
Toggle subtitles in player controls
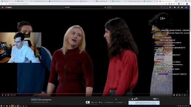tap(174, 95)
